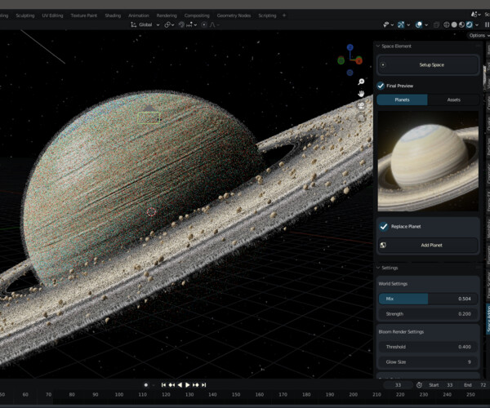490x408 pixels.
Task: Switch perspective/orthographic grid icon
Action: coord(361,118)
